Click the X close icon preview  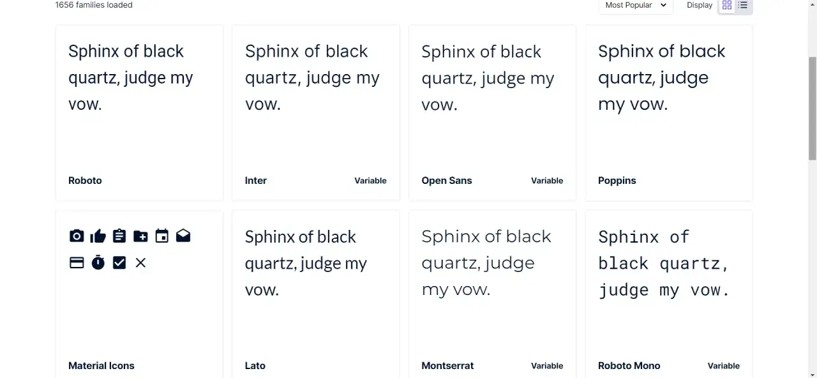140,262
